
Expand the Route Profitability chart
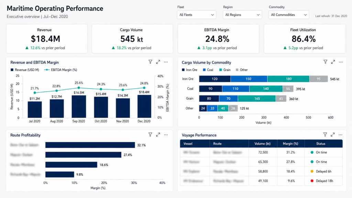click(158, 134)
